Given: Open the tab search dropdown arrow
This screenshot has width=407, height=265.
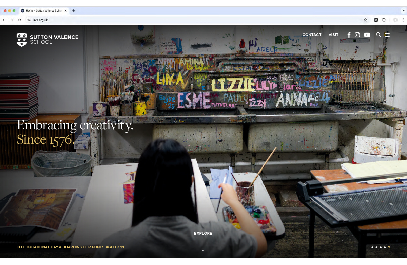Looking at the screenshot, I should coord(403,10).
